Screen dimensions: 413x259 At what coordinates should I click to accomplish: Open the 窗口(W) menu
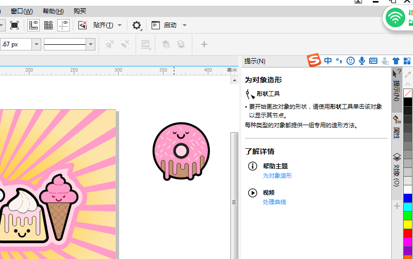tap(22, 11)
